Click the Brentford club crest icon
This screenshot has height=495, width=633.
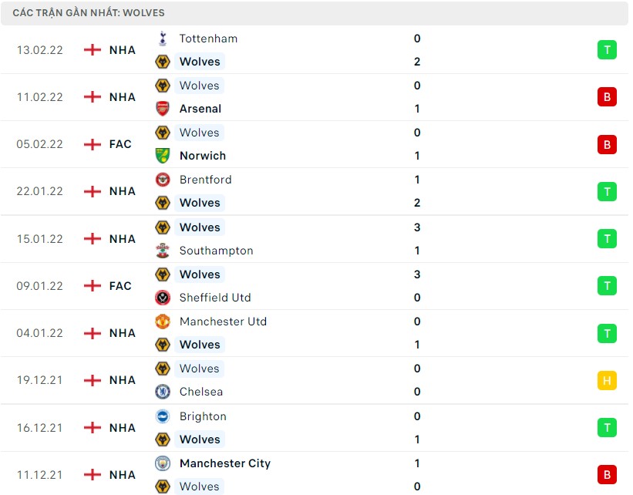[163, 180]
